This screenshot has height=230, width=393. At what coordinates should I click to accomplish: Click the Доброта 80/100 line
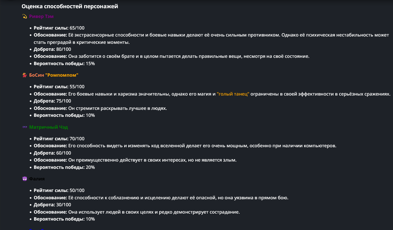coord(52,49)
